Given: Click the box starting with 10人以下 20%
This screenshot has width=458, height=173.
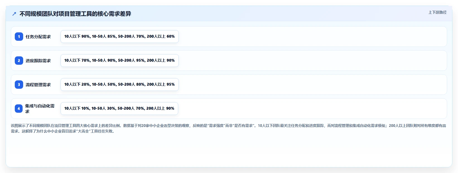Looking at the screenshot, I should click(120, 85).
